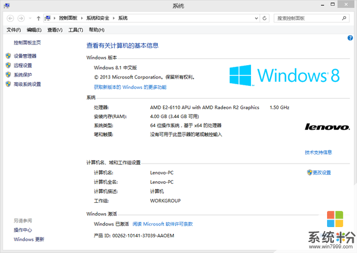Click the Windows 8.1 中文版 text

point(115,67)
